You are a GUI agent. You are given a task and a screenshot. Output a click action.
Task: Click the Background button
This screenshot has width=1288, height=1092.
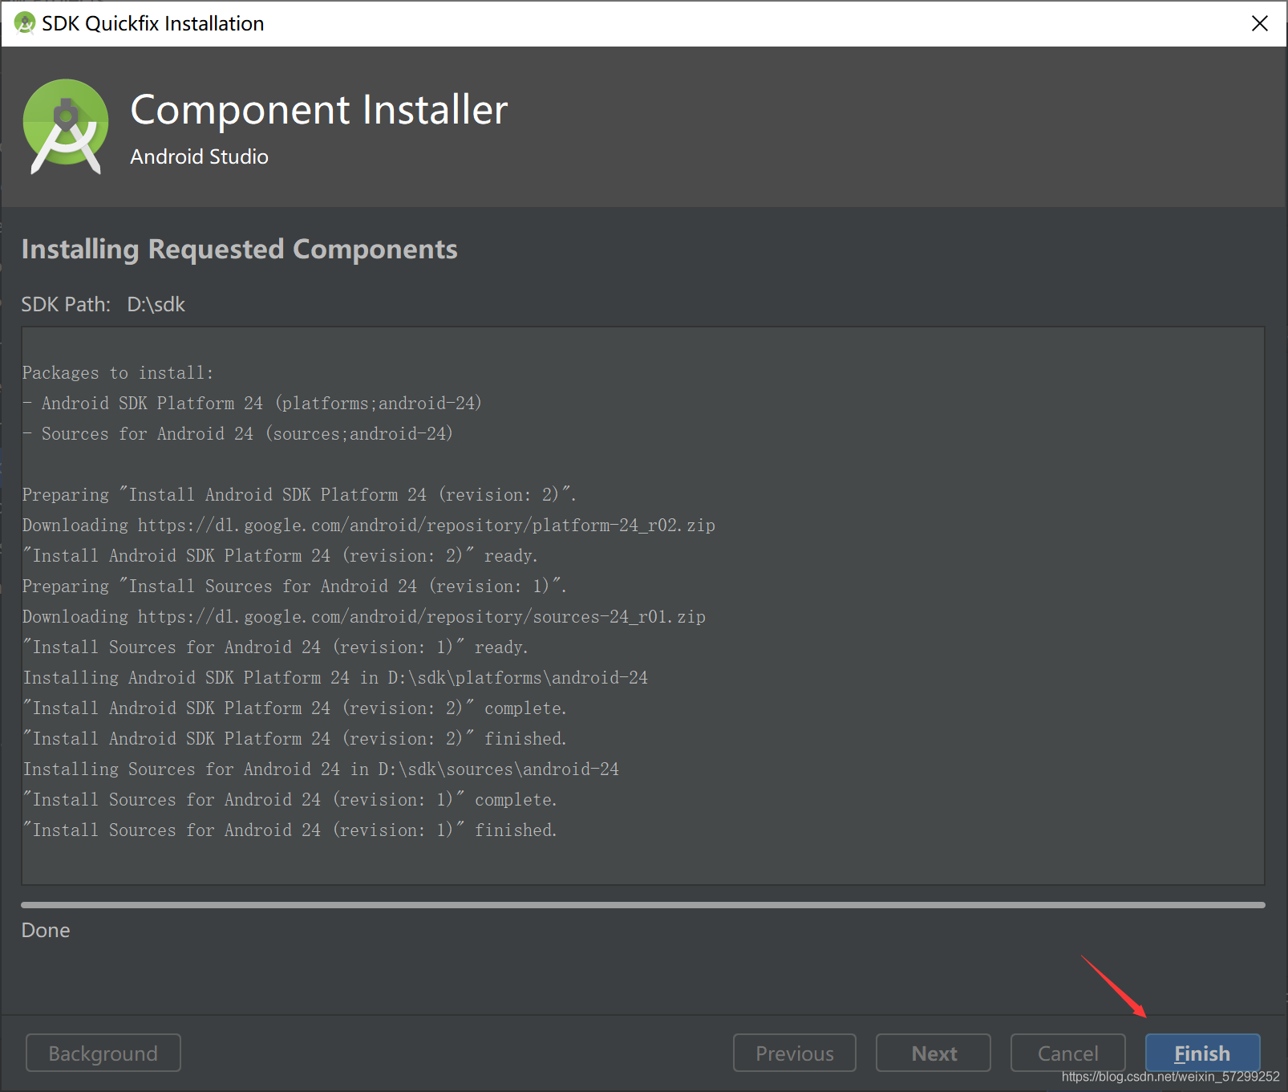(x=103, y=1053)
